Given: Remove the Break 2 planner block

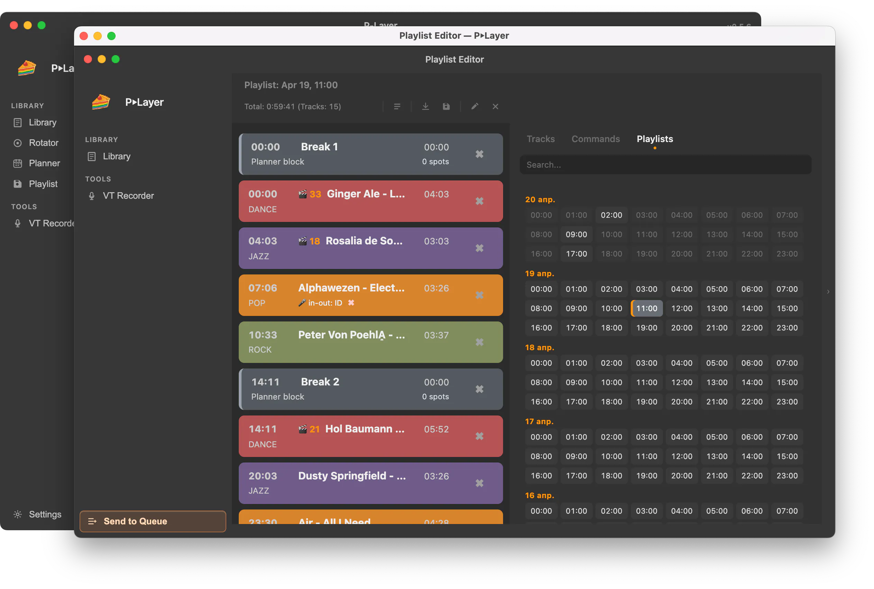Looking at the screenshot, I should pyautogui.click(x=479, y=389).
